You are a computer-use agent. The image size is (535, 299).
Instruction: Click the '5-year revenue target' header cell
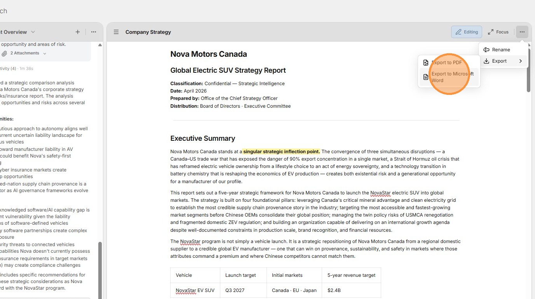click(x=351, y=275)
